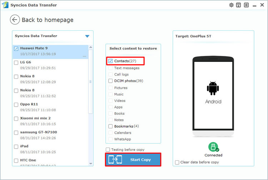Click the 08/11/2017 10:16:25 timestamp

(38, 152)
